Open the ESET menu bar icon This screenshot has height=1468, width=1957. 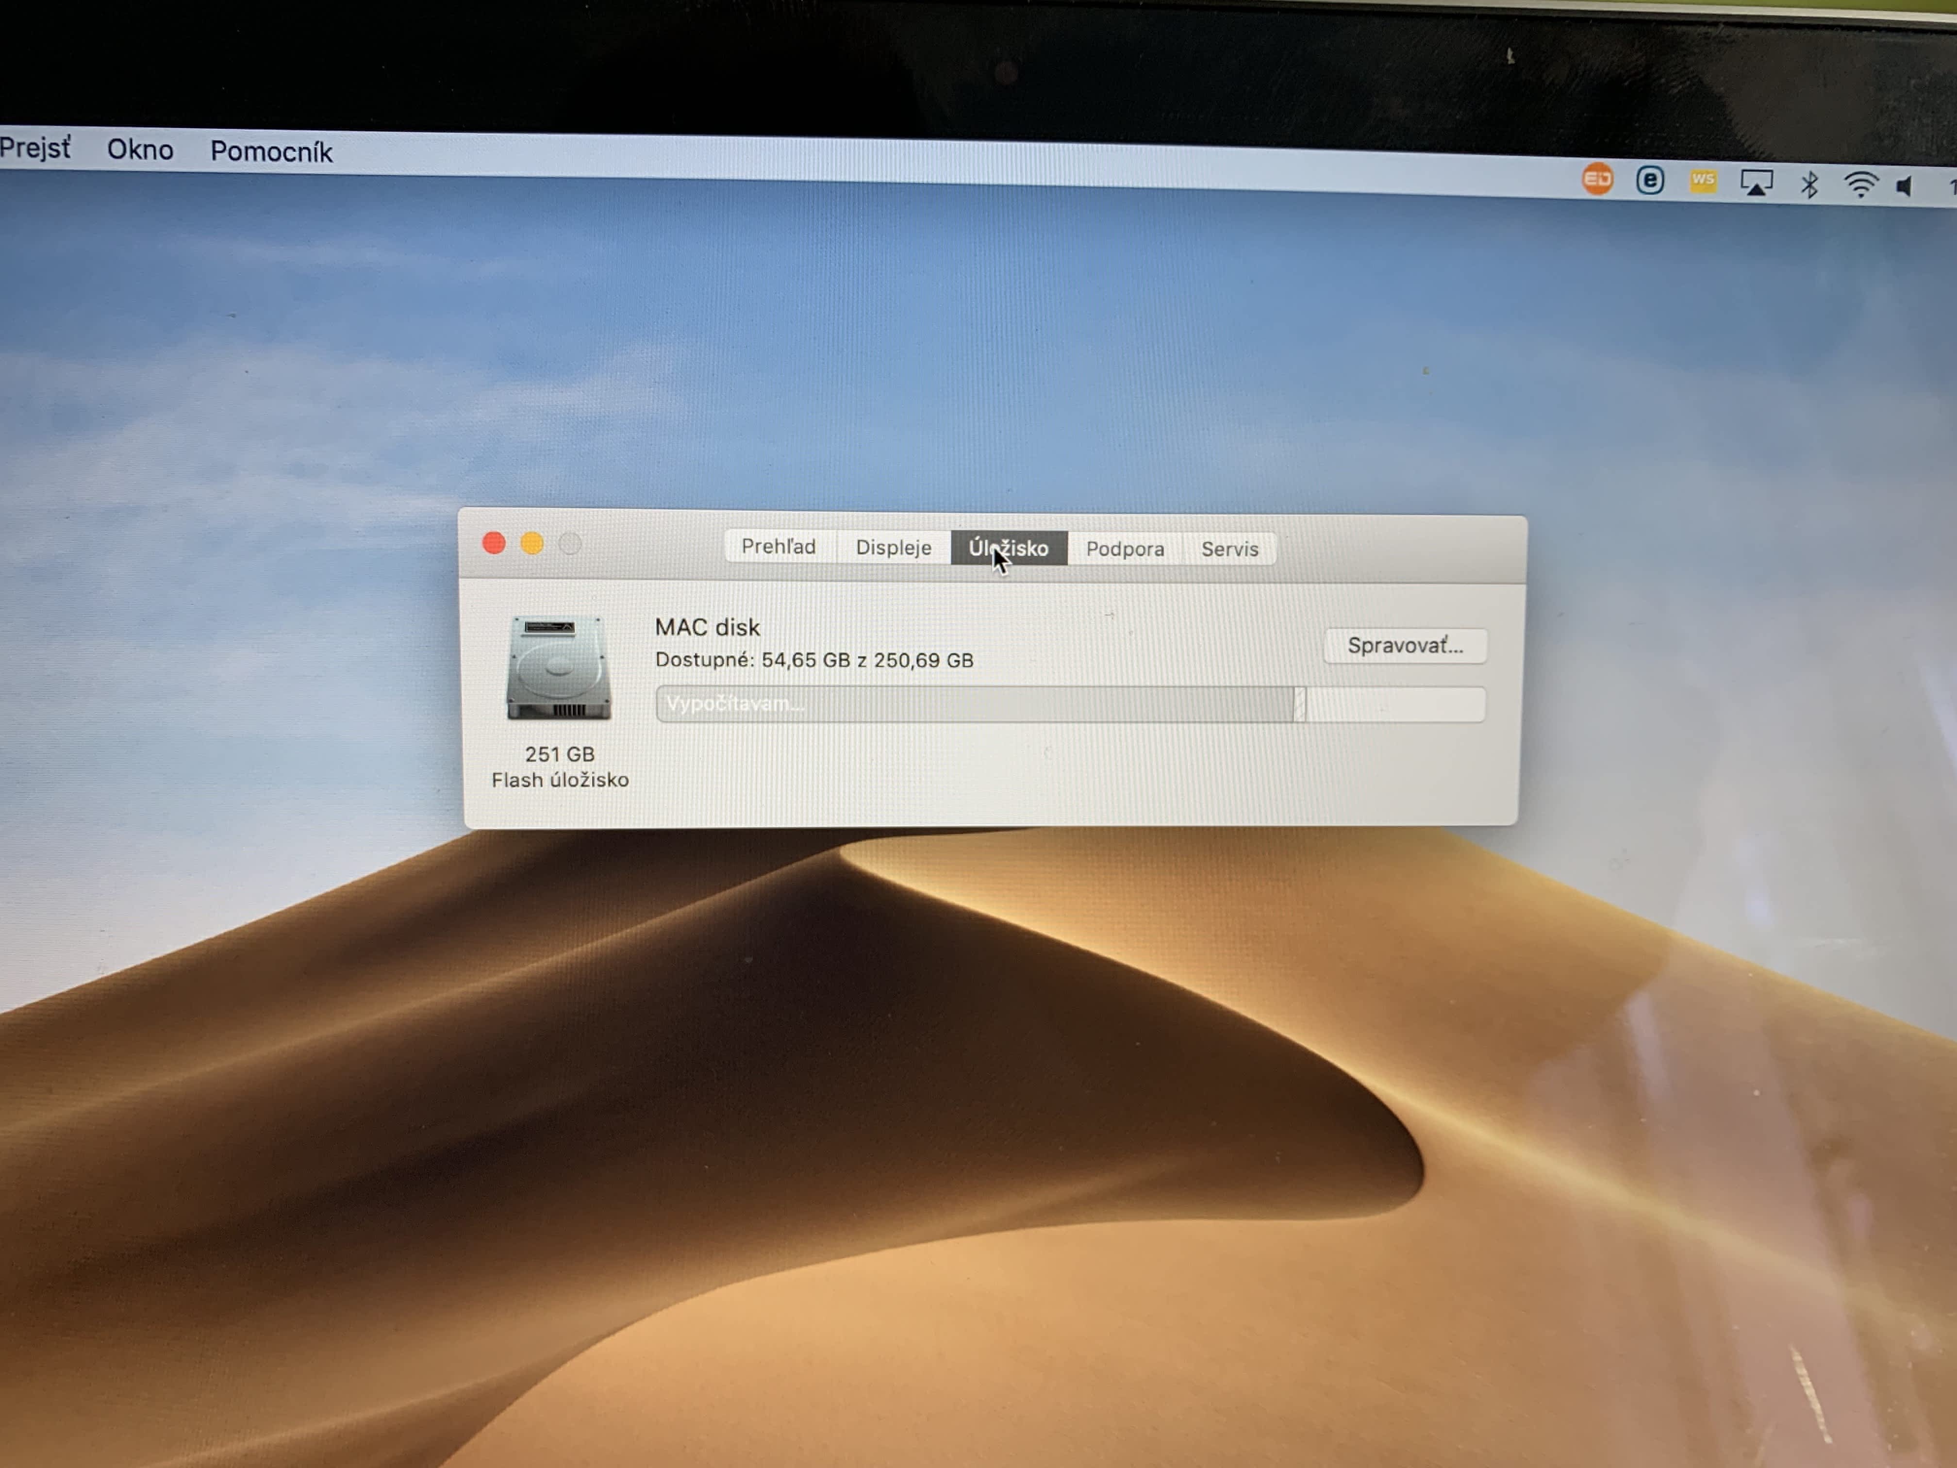click(x=1649, y=181)
